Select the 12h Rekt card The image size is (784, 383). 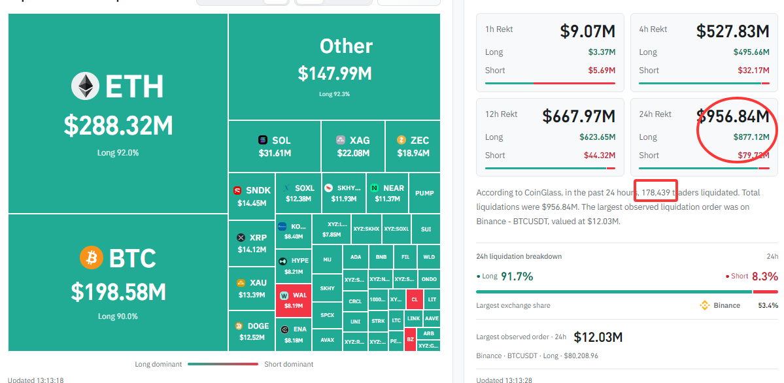[550, 137]
